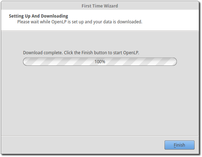Click the word 'downloaded.' in the subtitle
The height and width of the screenshot is (157, 202).
click(x=130, y=22)
